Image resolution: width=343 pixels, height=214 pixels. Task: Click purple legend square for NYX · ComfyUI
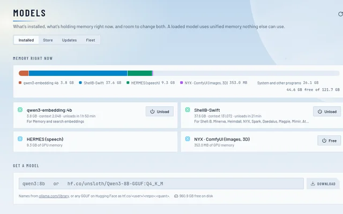coord(181,83)
